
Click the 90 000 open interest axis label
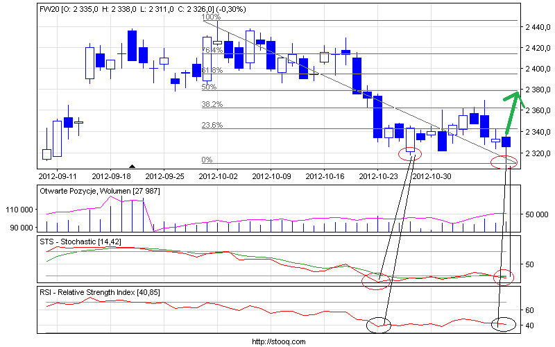coord(22,228)
